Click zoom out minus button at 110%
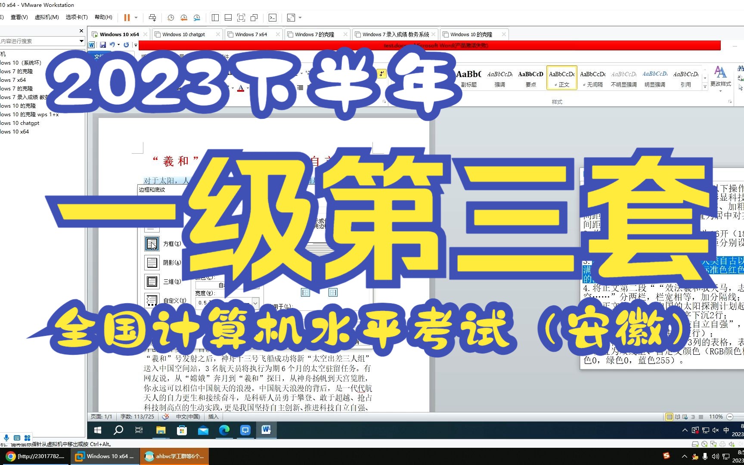 click(730, 417)
